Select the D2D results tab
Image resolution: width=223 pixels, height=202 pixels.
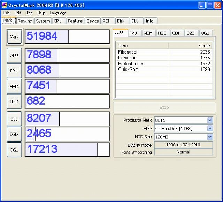click(x=191, y=33)
